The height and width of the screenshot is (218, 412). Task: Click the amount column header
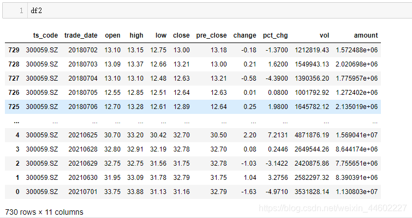[366, 35]
